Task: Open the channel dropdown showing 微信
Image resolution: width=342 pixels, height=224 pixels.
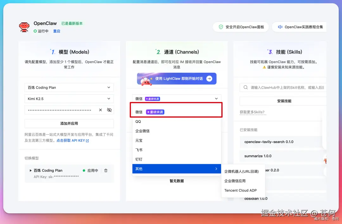Action: tap(176, 98)
